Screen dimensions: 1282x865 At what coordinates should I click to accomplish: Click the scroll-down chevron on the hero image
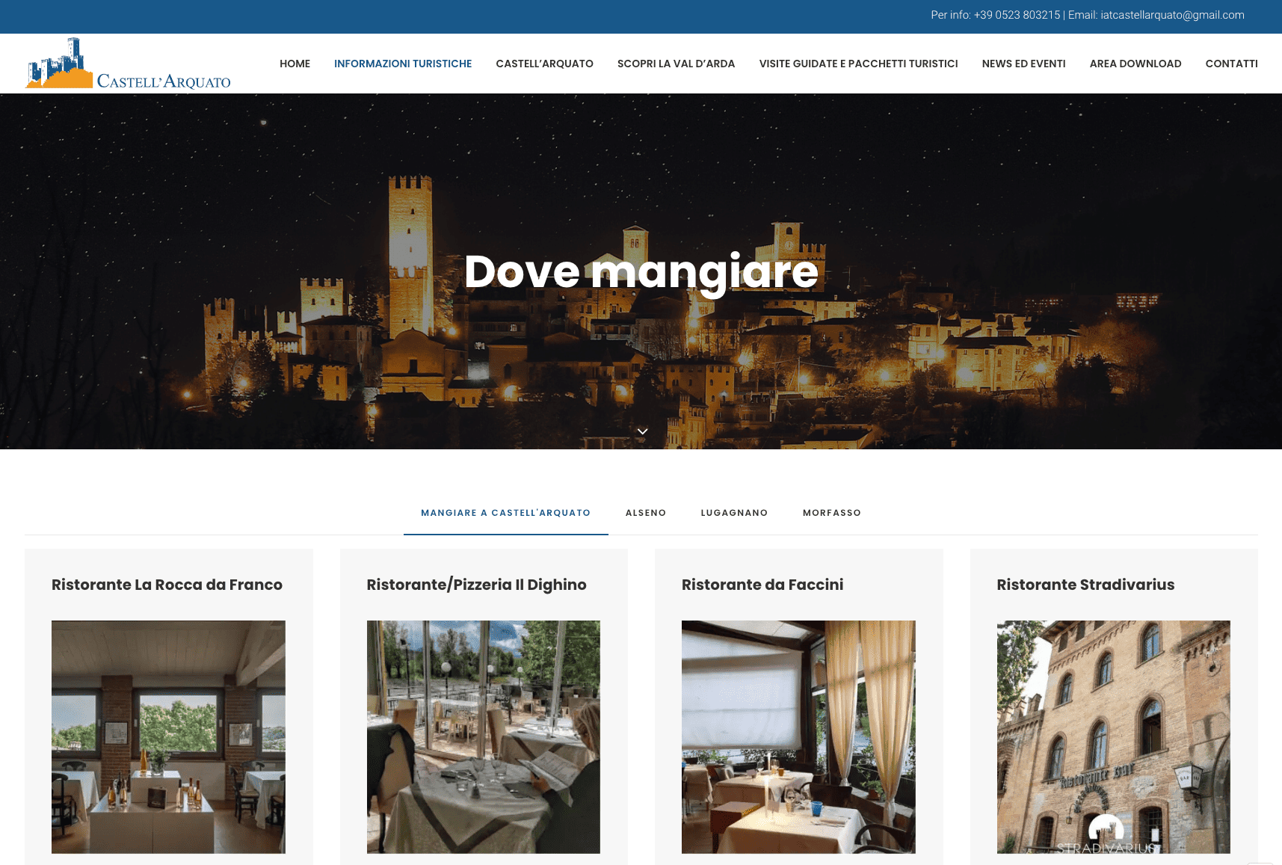642,431
